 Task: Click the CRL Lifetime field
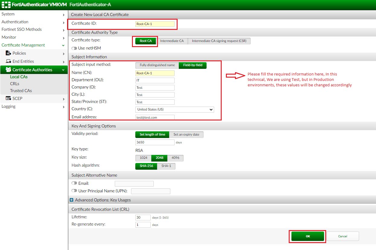[x=143, y=217]
